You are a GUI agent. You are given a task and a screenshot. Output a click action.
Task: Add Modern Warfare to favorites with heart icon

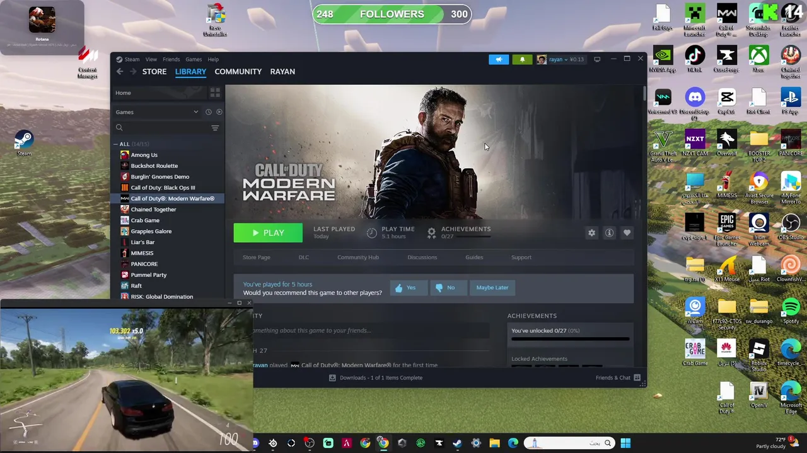click(627, 233)
